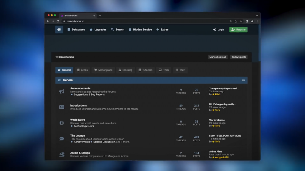Open the Announcements forum
Image resolution: width=305 pixels, height=171 pixels.
(80, 88)
